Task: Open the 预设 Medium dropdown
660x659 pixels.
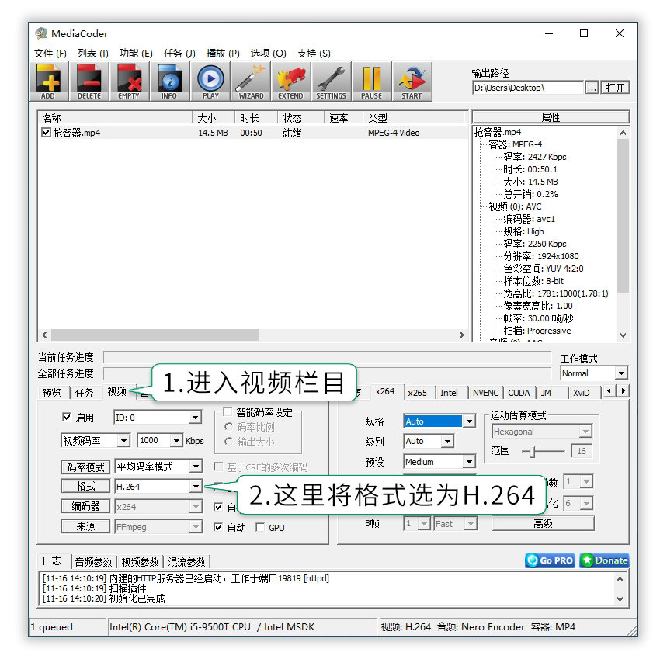Action: 469,462
